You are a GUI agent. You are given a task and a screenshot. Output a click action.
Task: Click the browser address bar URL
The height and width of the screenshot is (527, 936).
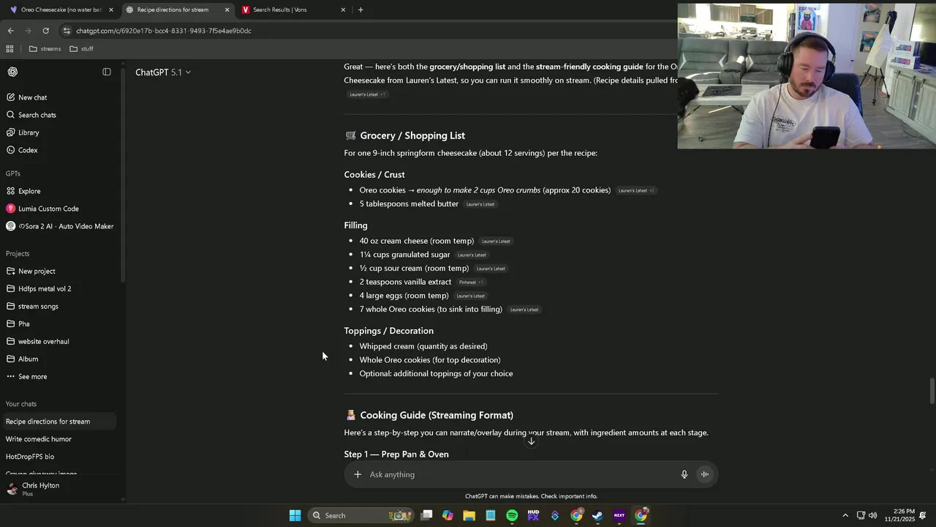click(164, 31)
